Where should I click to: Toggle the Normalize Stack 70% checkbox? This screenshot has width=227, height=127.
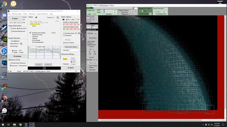(x=64, y=33)
